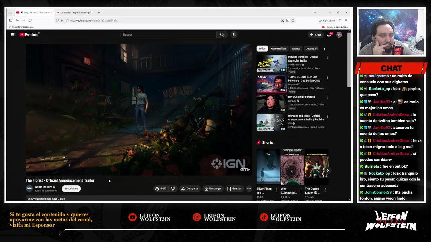
Task: Open options for Hay Que Fingir Sorpresa
Action: tap(327, 97)
